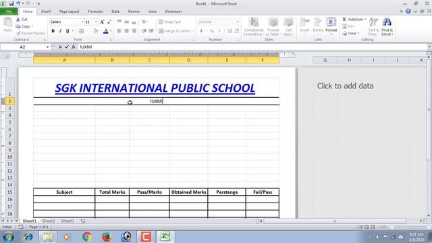Click the Align Text Left icon
Viewport: 432px width, 243px height.
[x=119, y=31]
